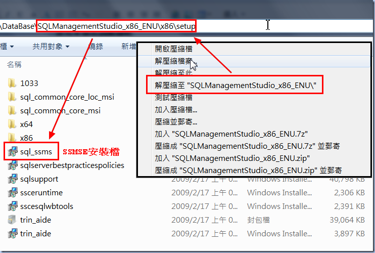This screenshot has width=375, height=253.
Task: Select the trin_aide package file icon
Action: click(x=12, y=220)
